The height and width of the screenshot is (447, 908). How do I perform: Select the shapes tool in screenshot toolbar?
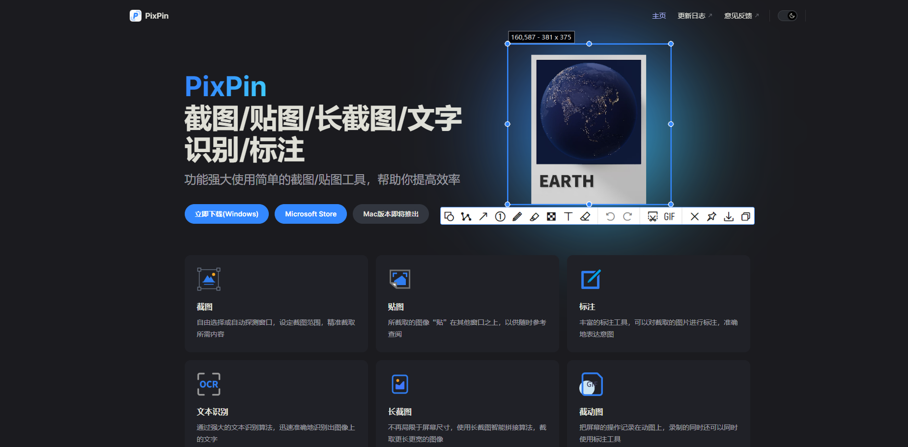(x=449, y=216)
